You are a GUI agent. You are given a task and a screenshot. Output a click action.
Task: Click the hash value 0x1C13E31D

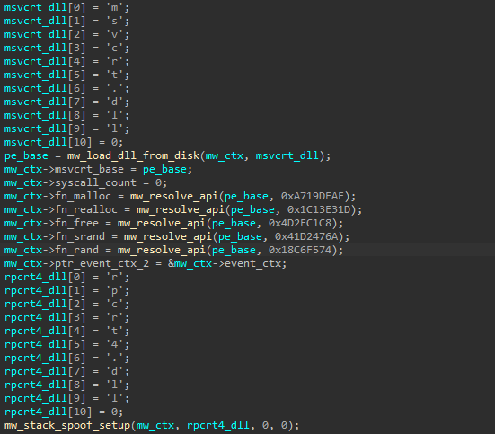coord(319,209)
